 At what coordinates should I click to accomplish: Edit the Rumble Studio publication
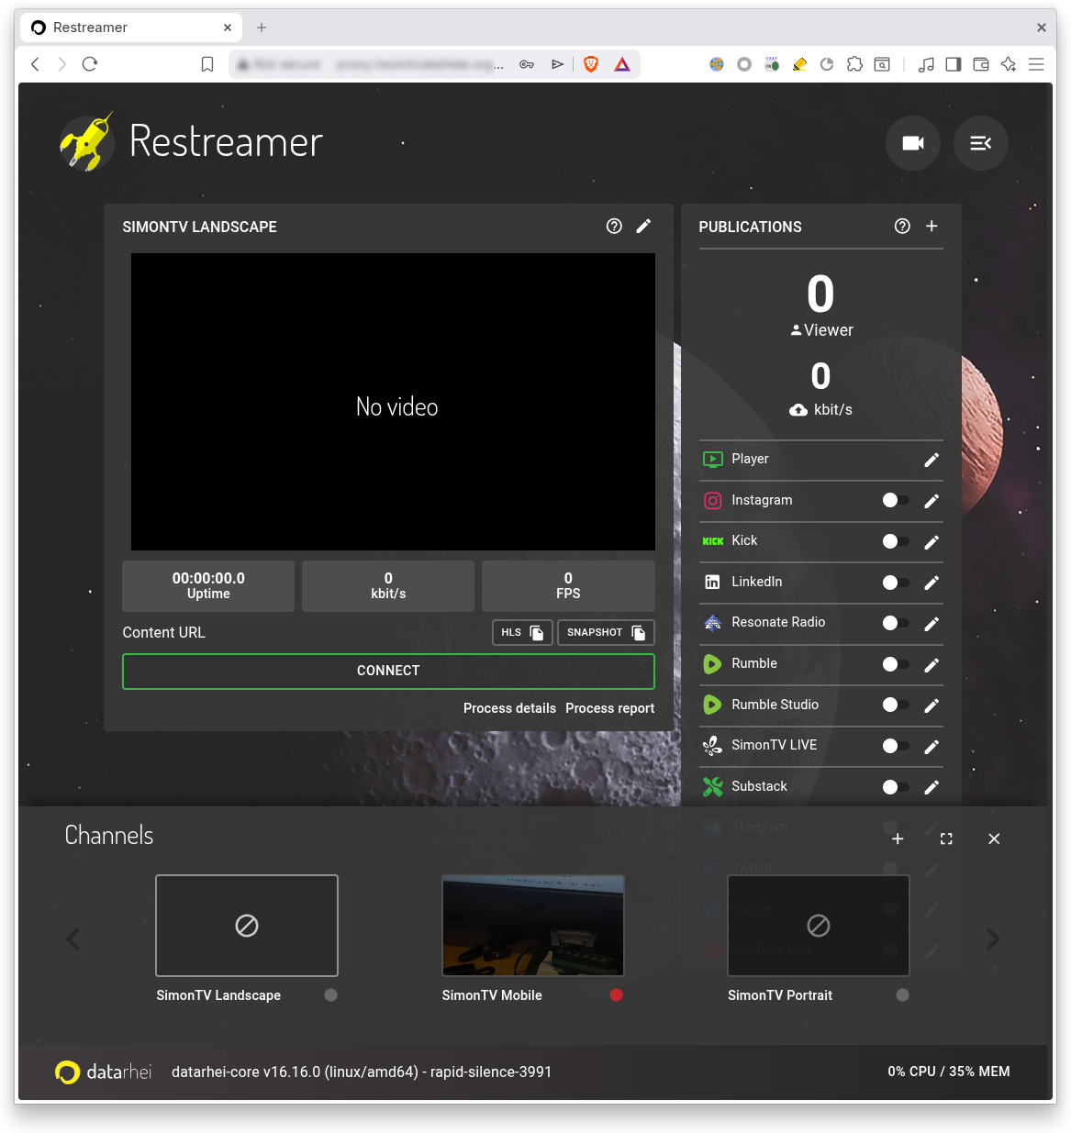click(x=932, y=705)
